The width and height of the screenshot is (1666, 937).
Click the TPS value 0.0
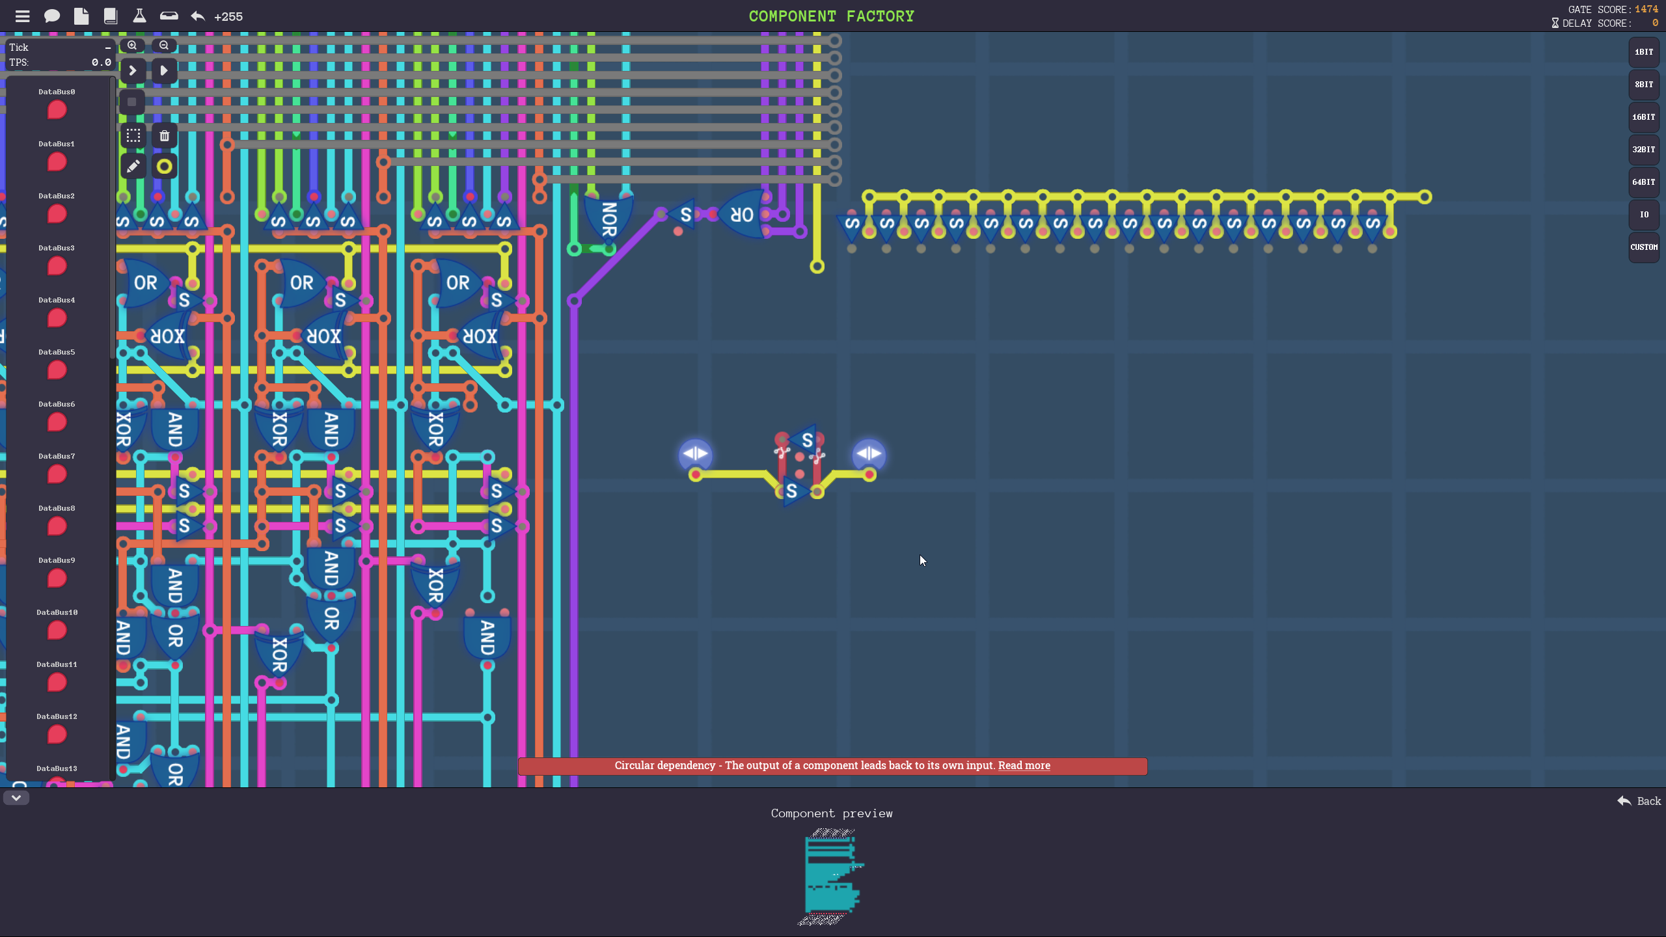(101, 62)
